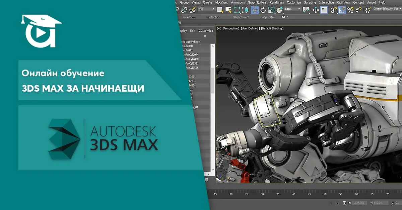
Task: Toggle the Angle Snap button
Action: coord(342,10)
